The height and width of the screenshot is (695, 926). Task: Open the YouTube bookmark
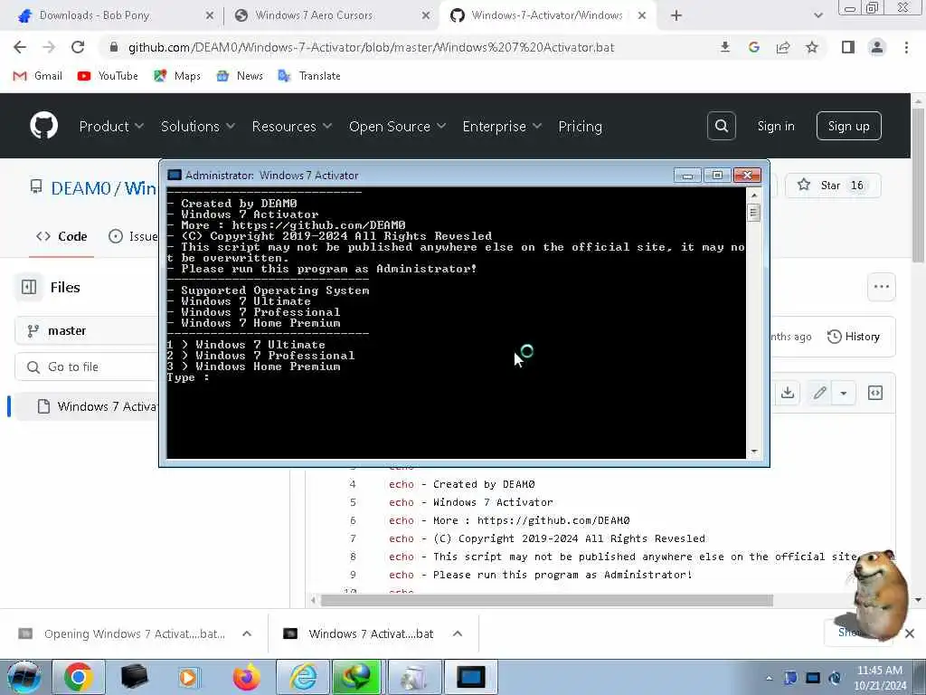109,76
